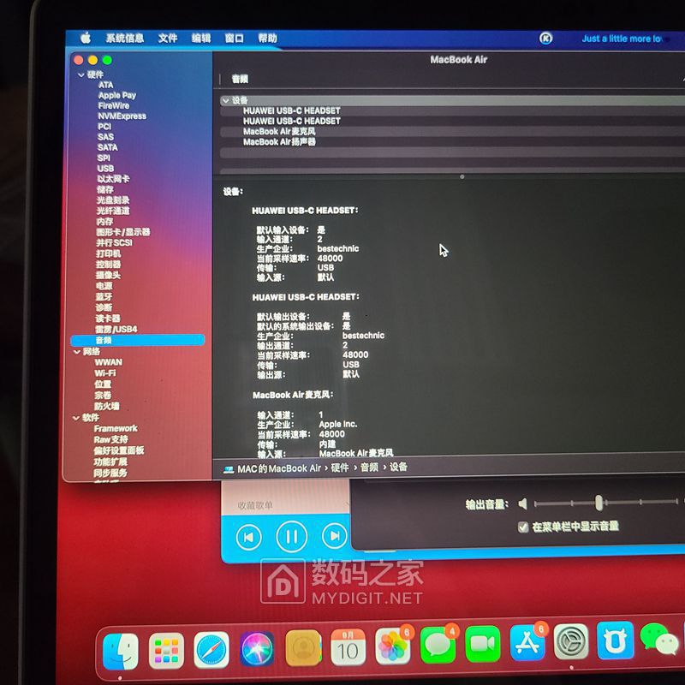Select 内存 in the sidebar
Screen dimensions: 685x685
pos(104,222)
